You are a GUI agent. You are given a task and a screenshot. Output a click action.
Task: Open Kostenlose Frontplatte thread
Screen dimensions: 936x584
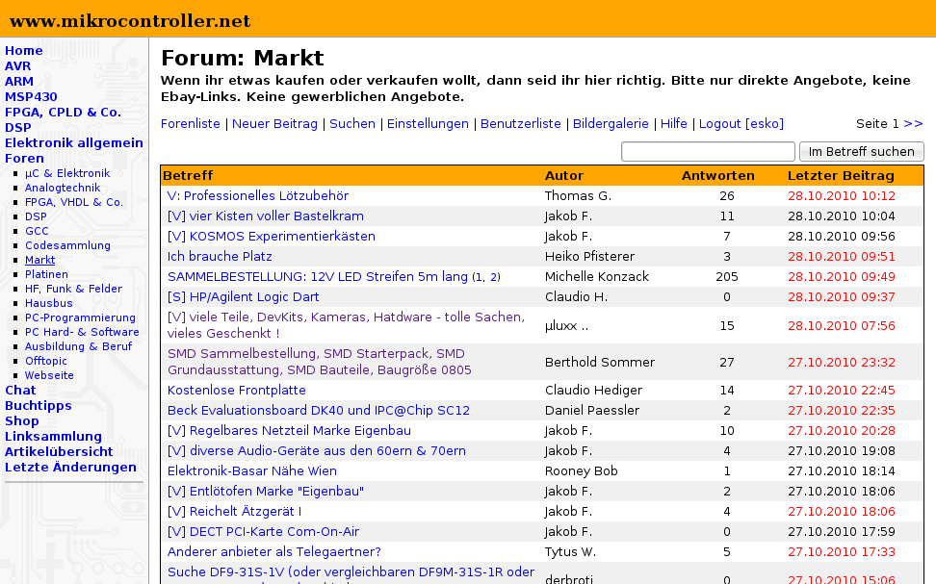click(x=236, y=390)
